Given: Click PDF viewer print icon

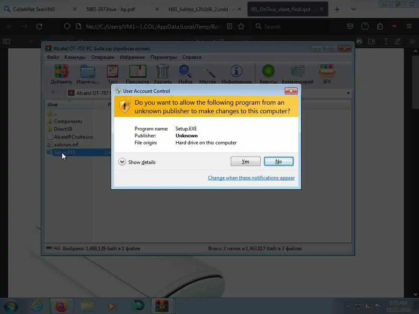Looking at the screenshot, I should (359, 41).
